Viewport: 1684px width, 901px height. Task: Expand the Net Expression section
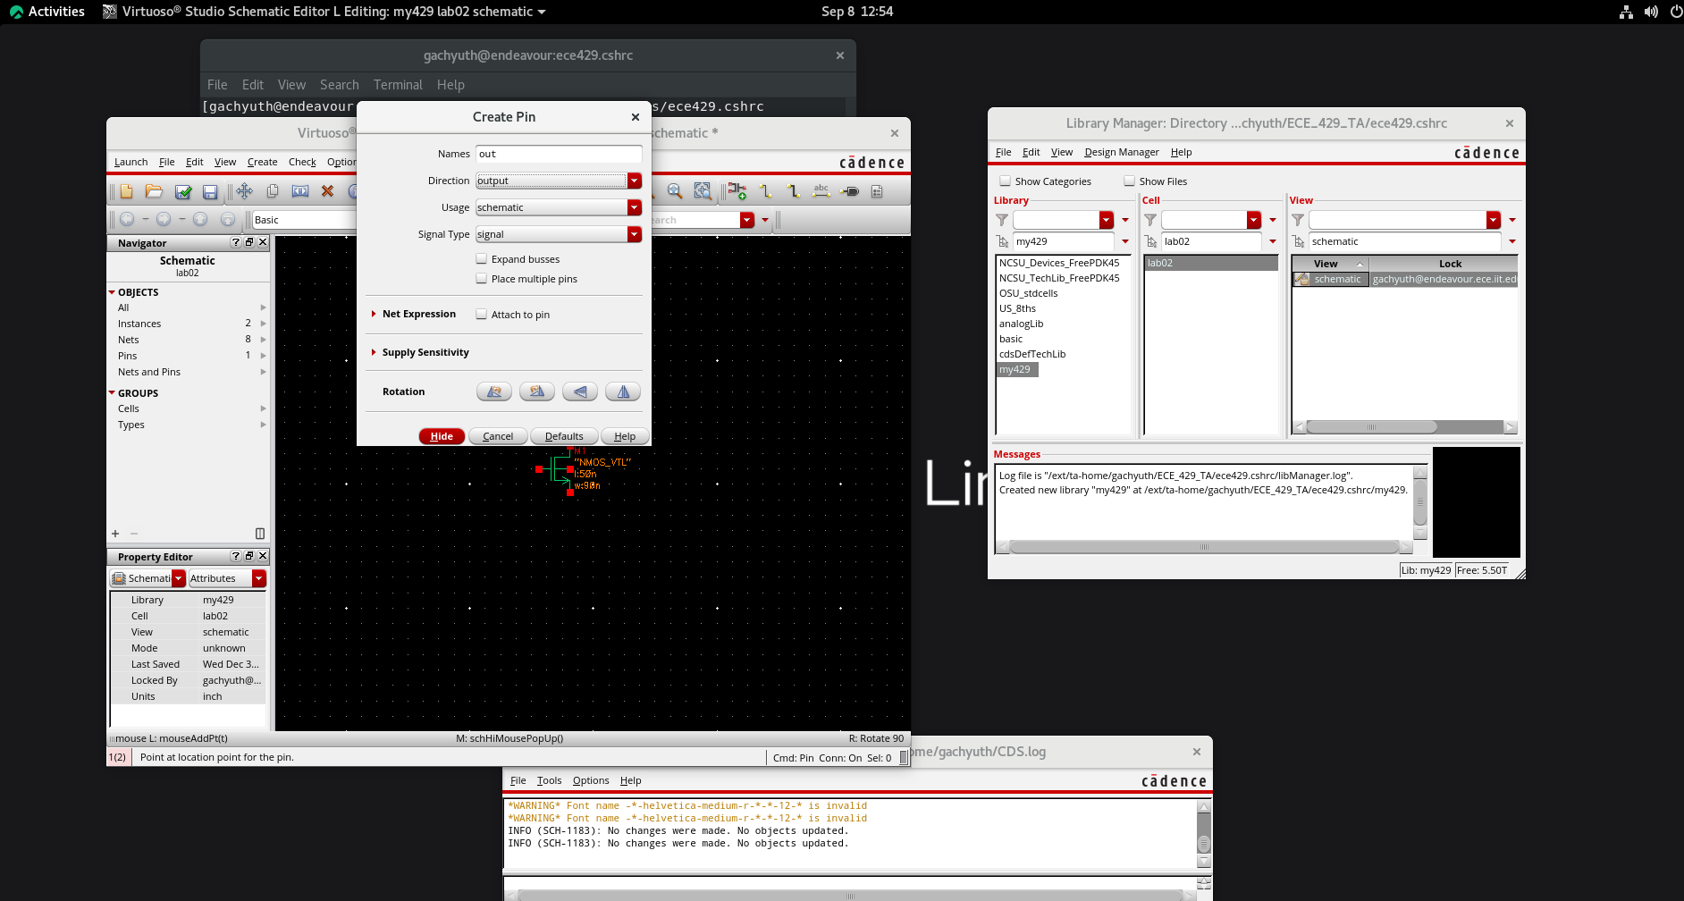point(374,314)
